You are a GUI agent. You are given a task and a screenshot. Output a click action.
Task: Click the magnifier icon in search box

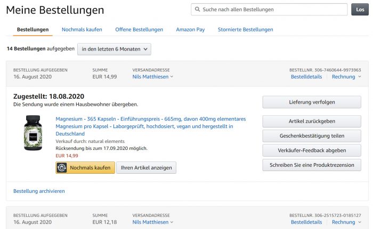pyautogui.click(x=198, y=10)
